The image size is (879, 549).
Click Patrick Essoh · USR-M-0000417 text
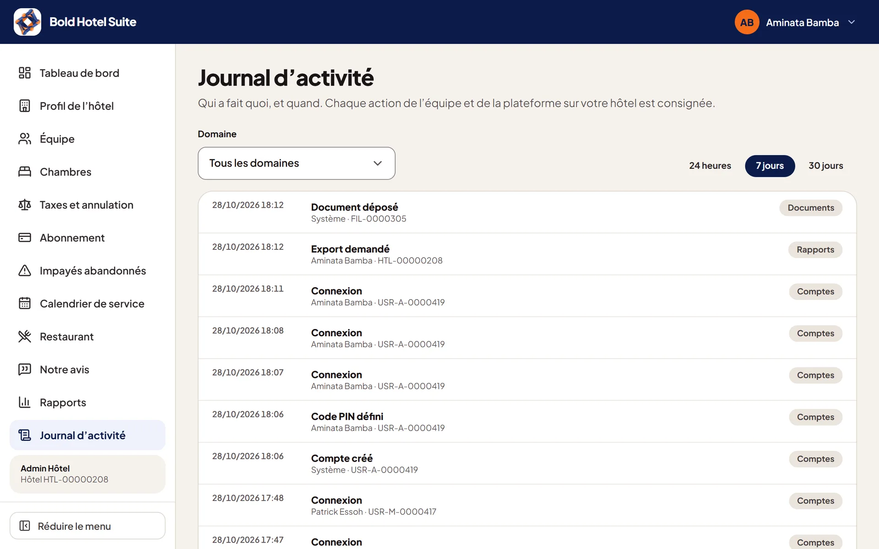(374, 511)
